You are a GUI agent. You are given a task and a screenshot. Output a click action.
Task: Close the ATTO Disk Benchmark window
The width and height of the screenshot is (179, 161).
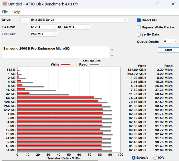pos(173,4)
